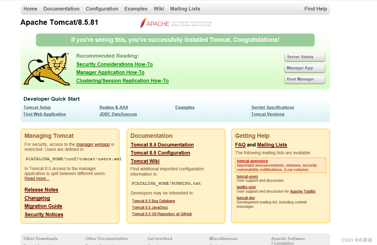Click the Other Documentation footer heading
The height and width of the screenshot is (245, 377).
(107, 238)
